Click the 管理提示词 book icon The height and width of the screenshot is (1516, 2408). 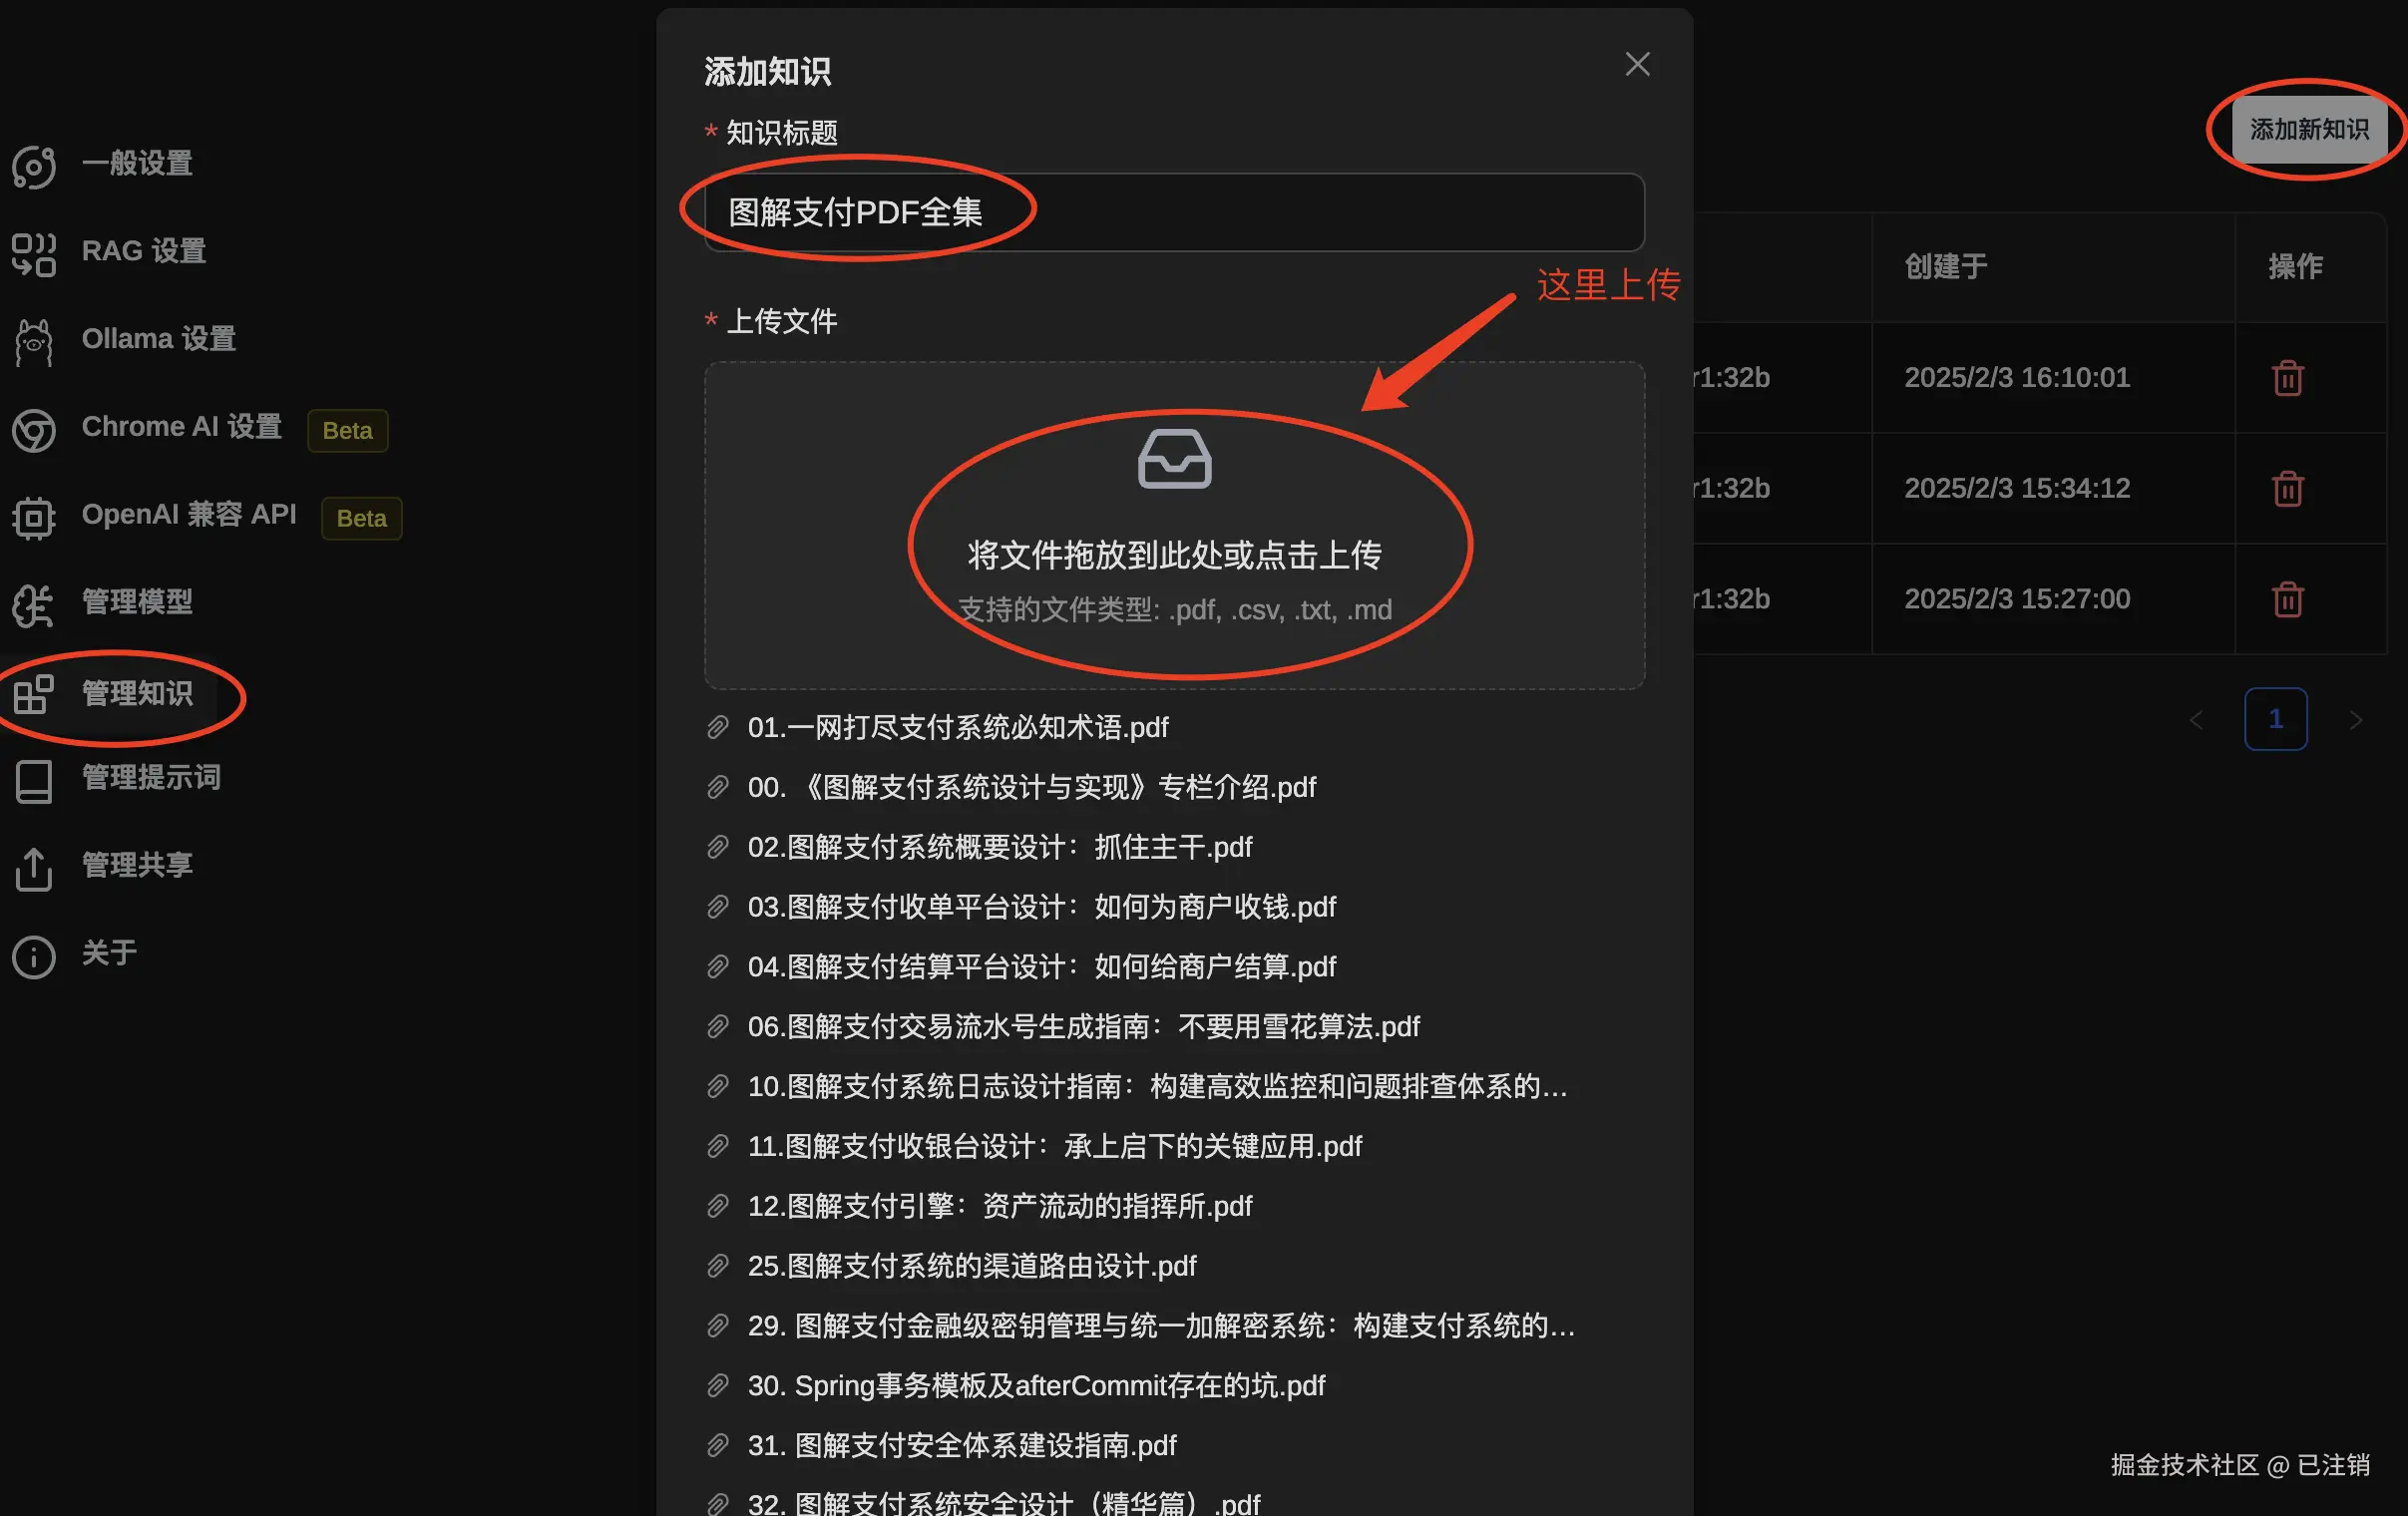pyautogui.click(x=34, y=781)
